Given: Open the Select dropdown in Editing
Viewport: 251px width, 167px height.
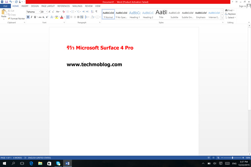Looking at the screenshot, I should (231, 18).
